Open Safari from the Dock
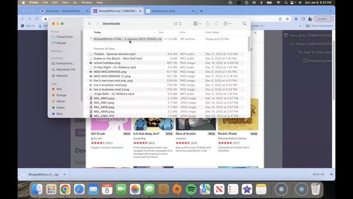This screenshot has height=199, width=353. click(x=79, y=189)
